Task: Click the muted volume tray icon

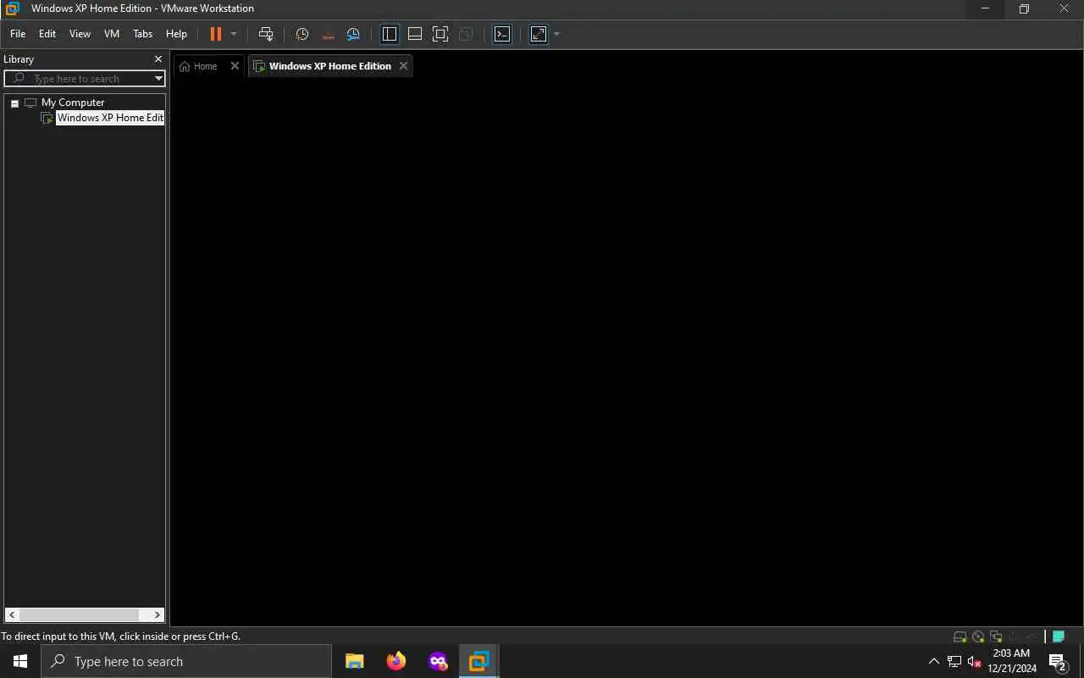Action: pyautogui.click(x=974, y=661)
